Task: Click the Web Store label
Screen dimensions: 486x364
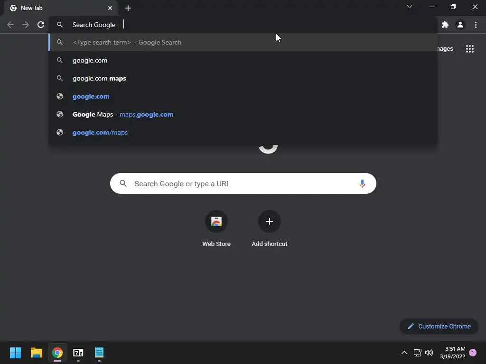Action: coord(216,244)
